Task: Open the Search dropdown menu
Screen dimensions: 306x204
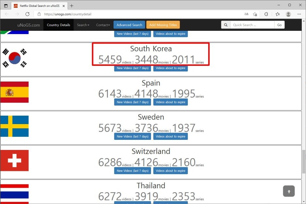Action: (x=83, y=25)
